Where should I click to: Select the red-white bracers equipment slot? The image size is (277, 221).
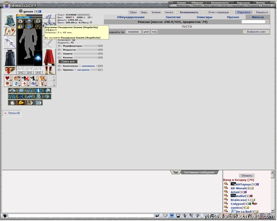[10, 31]
